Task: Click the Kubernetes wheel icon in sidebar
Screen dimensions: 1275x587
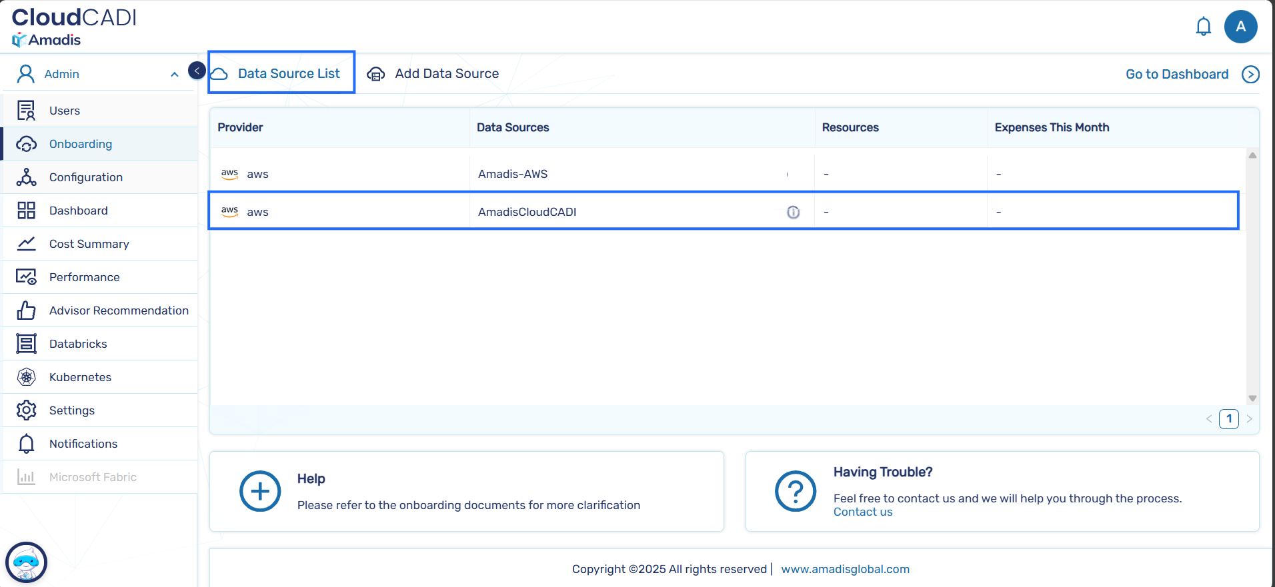Action: (x=26, y=377)
